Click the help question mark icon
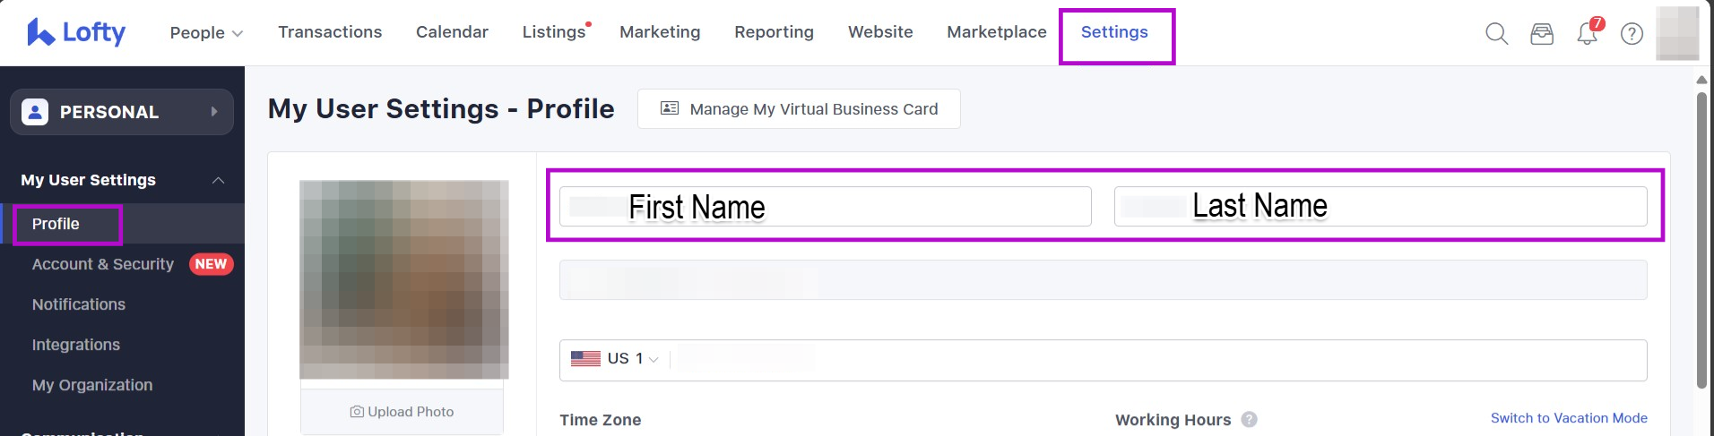Image resolution: width=1714 pixels, height=436 pixels. [x=1632, y=34]
